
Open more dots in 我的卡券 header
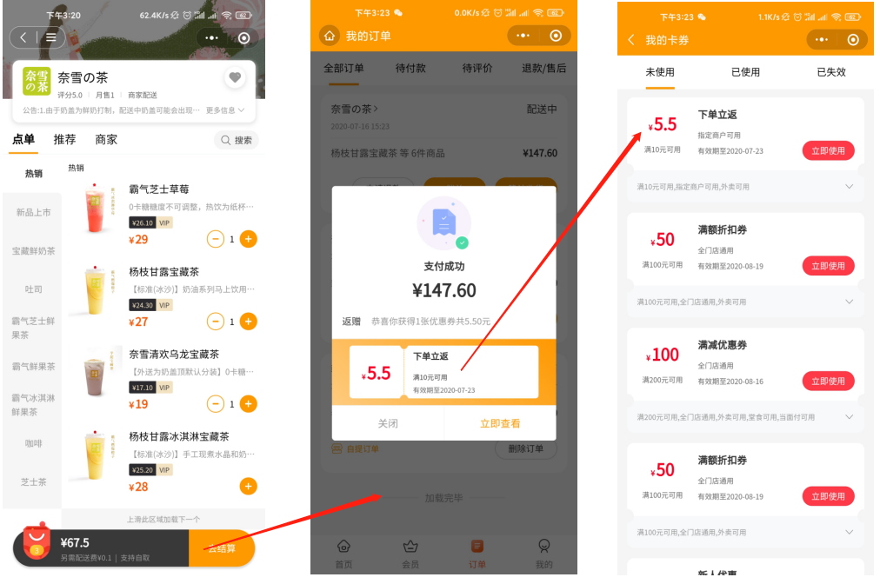(822, 40)
